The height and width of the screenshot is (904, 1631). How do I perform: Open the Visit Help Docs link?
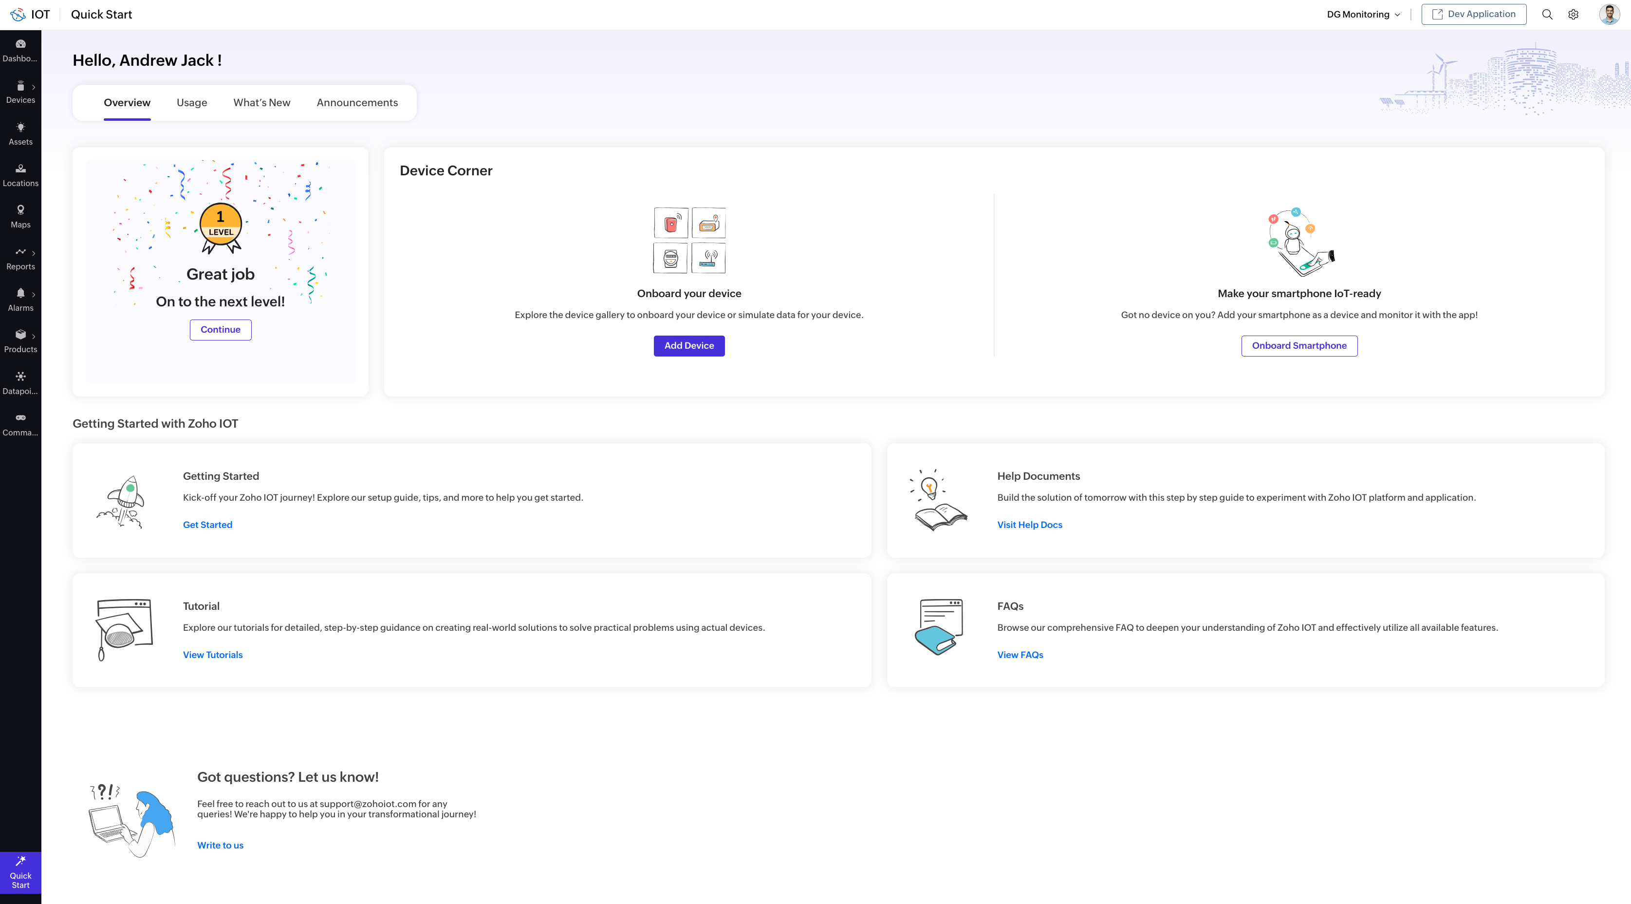pos(1030,525)
